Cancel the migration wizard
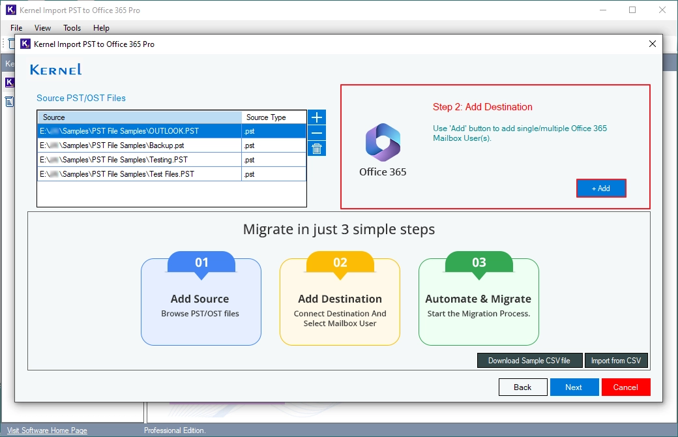The image size is (678, 437). (x=626, y=387)
